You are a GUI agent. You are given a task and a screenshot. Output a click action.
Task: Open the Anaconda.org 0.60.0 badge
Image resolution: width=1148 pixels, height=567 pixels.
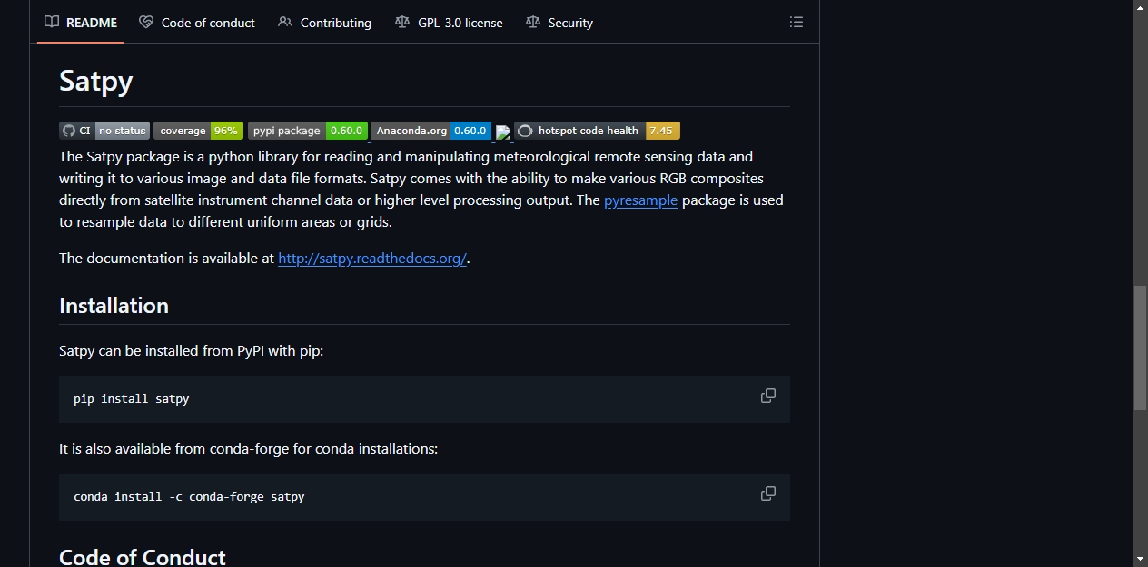(431, 131)
